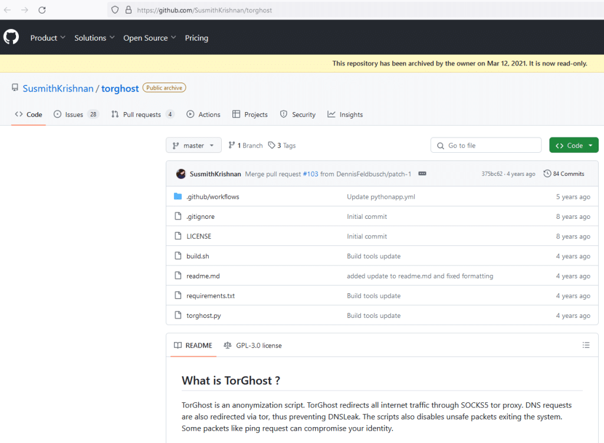Click the browser address bar URL
The height and width of the screenshot is (443, 604).
coord(205,10)
